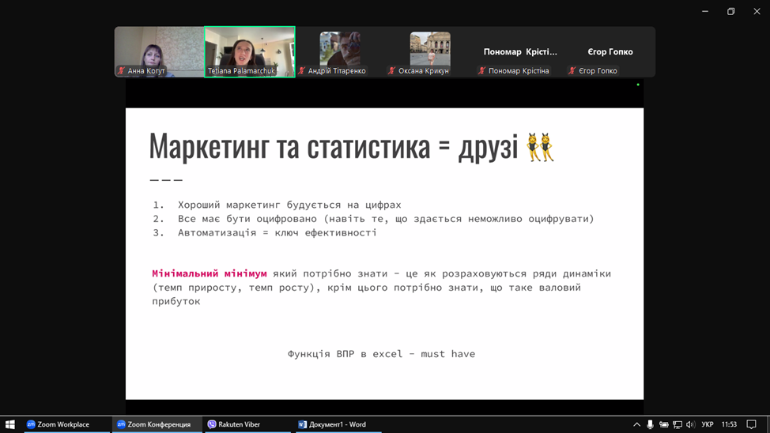Click muted mic icon beside Оксана Крикун
Screen dimensions: 770x433
[x=391, y=71]
